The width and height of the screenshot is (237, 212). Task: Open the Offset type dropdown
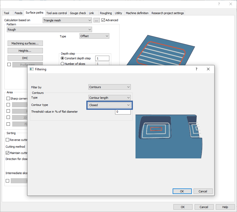94,36
